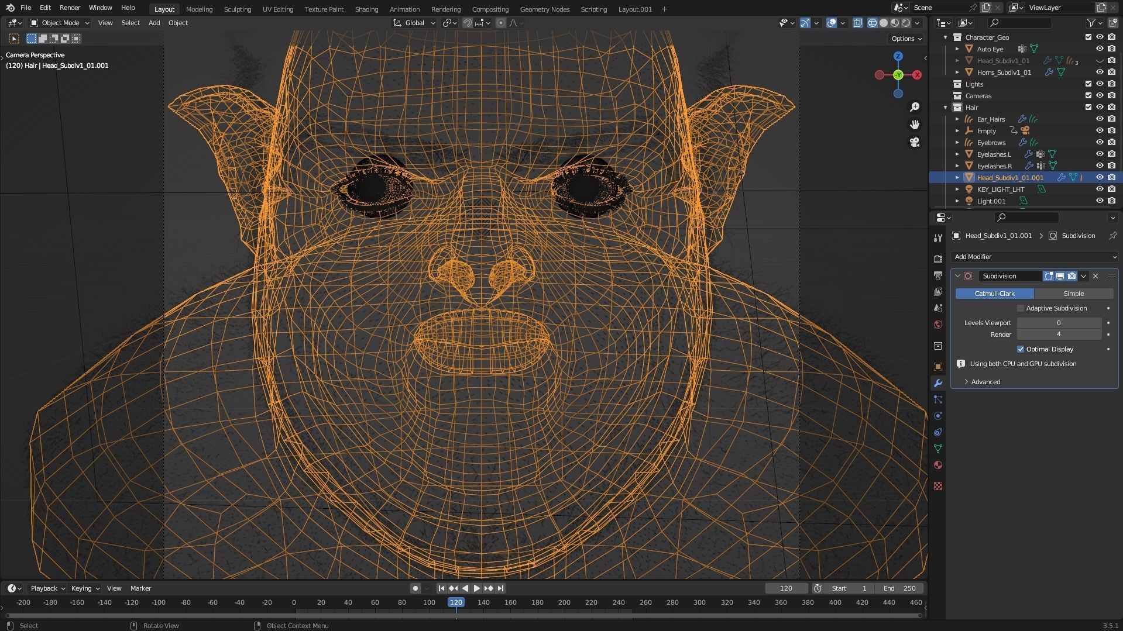Open the top bar Render menu
The image size is (1123, 631).
70,8
